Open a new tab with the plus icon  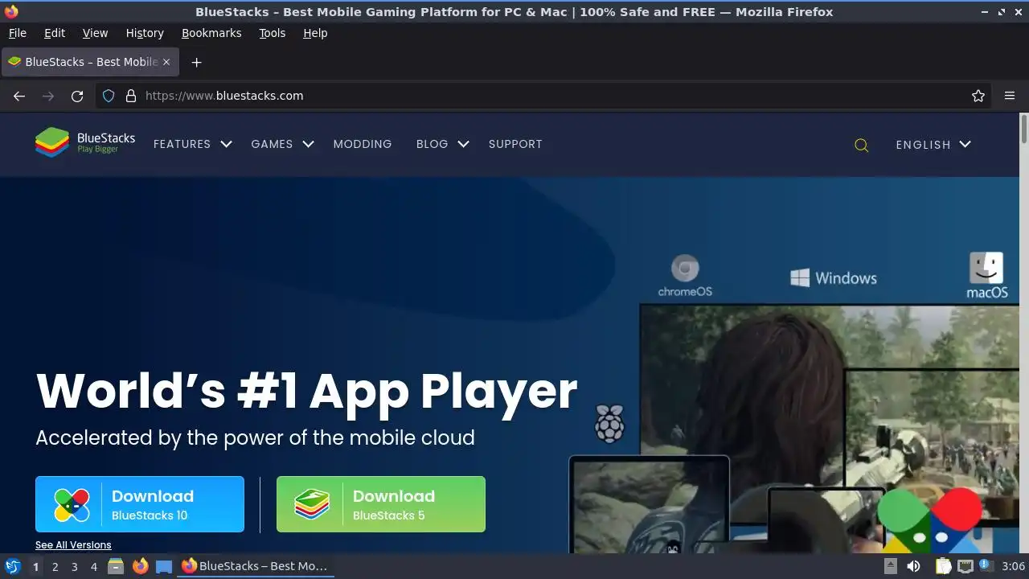tap(196, 62)
